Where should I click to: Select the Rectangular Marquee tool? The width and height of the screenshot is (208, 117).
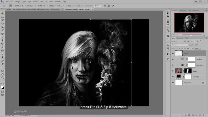3,17
